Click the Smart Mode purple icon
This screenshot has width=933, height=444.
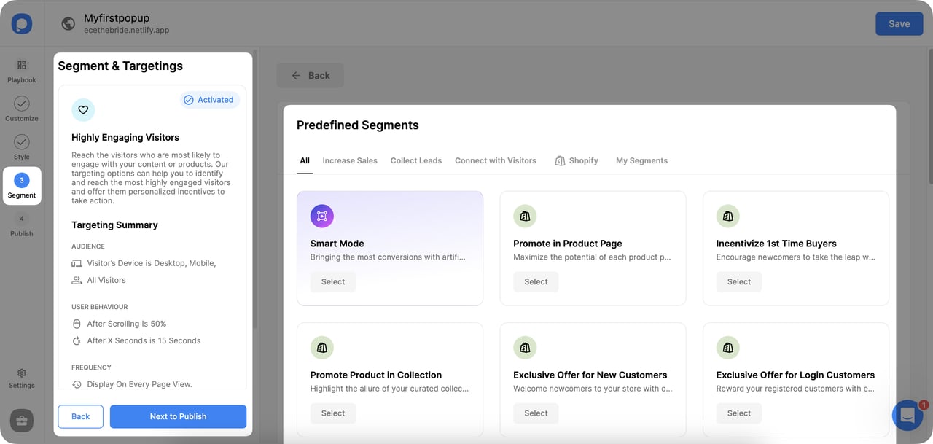click(x=321, y=217)
